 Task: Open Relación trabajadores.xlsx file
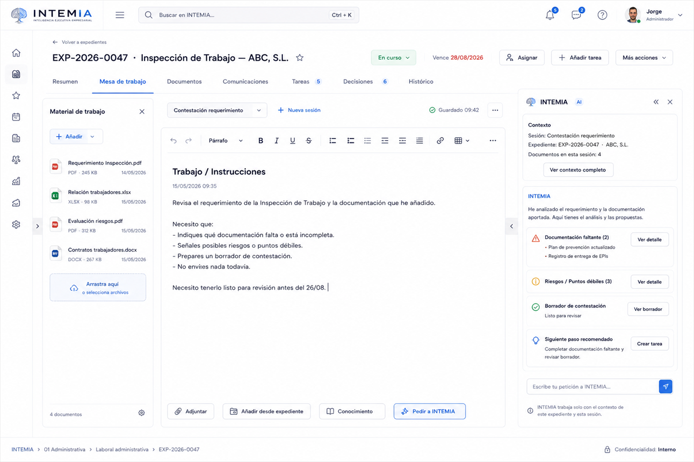tap(98, 196)
